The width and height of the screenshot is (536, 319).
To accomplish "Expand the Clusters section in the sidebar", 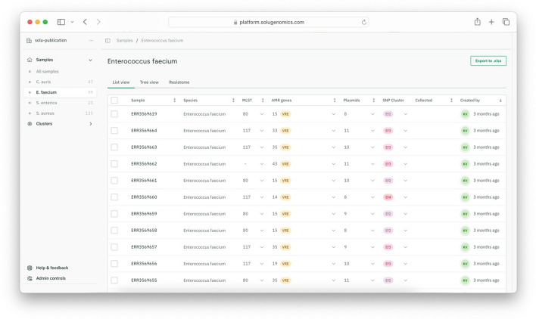I will pyautogui.click(x=91, y=124).
